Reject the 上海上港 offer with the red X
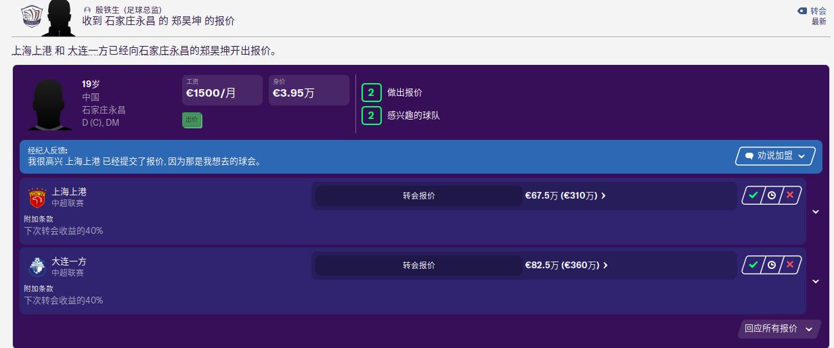Image resolution: width=834 pixels, height=348 pixels. tap(790, 196)
